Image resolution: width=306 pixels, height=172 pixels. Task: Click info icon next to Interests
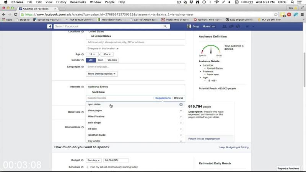coord(83,87)
